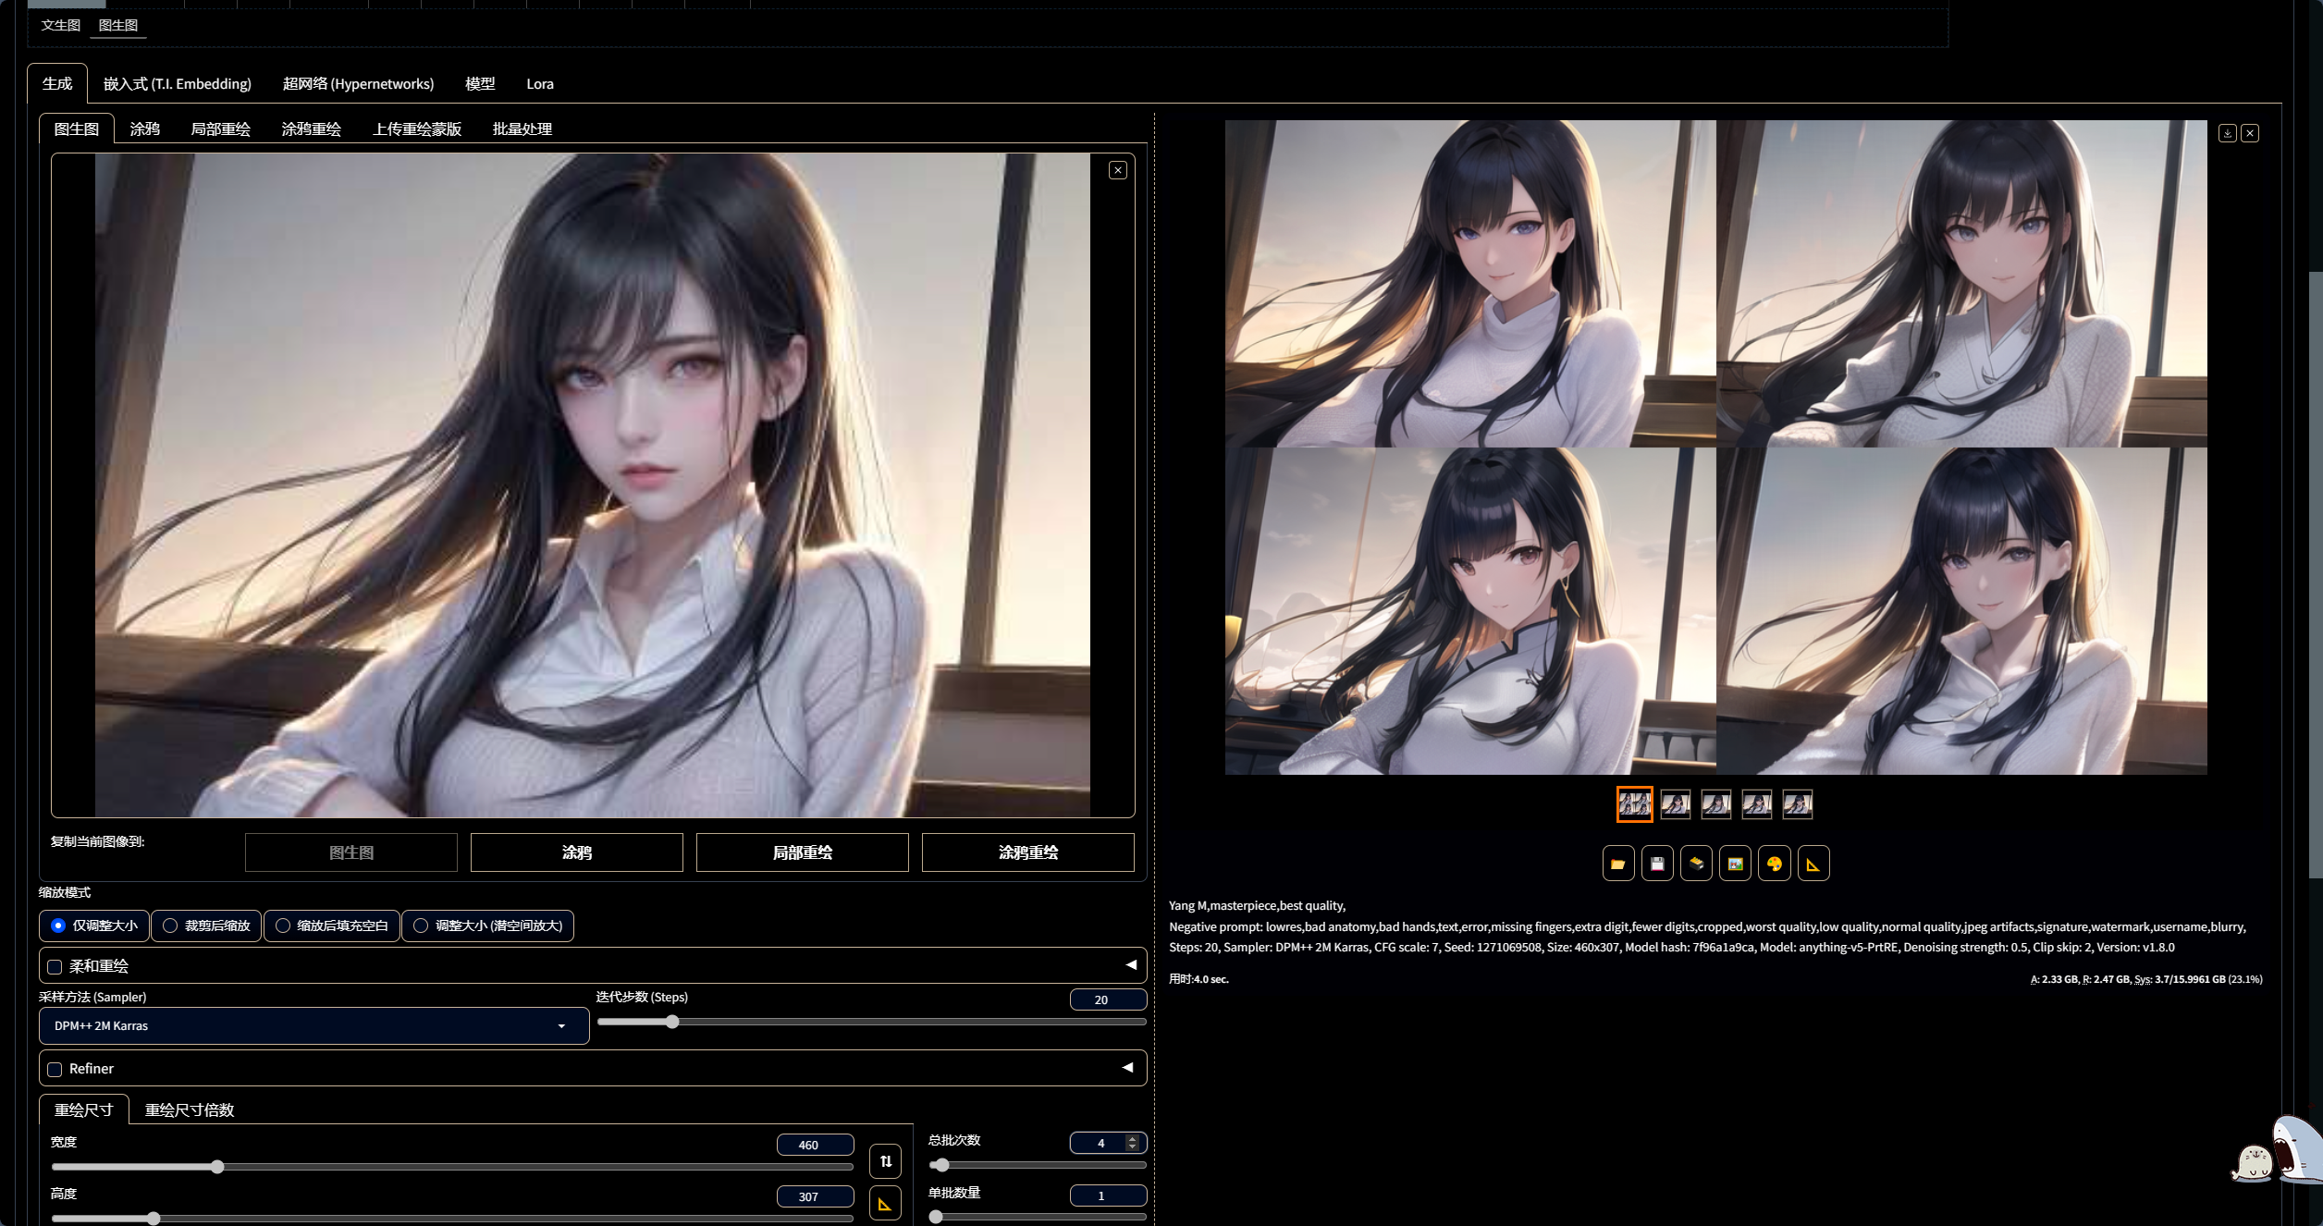The width and height of the screenshot is (2323, 1226).
Task: Select the second gallery thumbnail
Action: pos(1675,804)
